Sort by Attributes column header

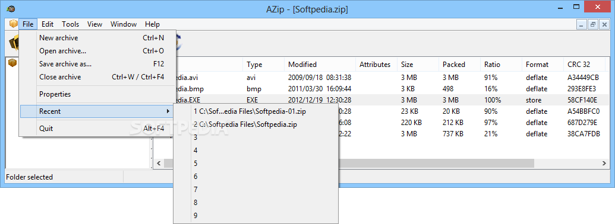pos(377,65)
